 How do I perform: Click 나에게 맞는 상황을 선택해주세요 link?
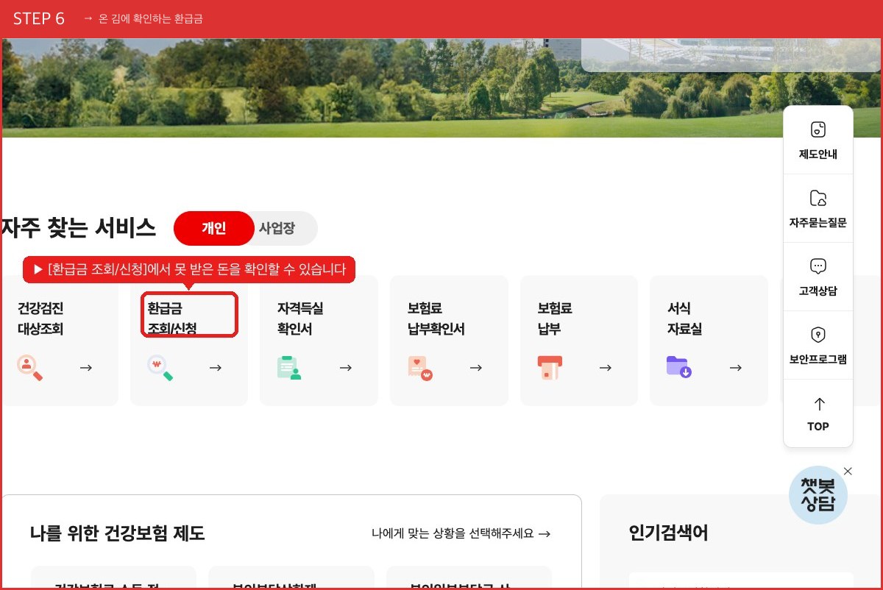tap(461, 533)
